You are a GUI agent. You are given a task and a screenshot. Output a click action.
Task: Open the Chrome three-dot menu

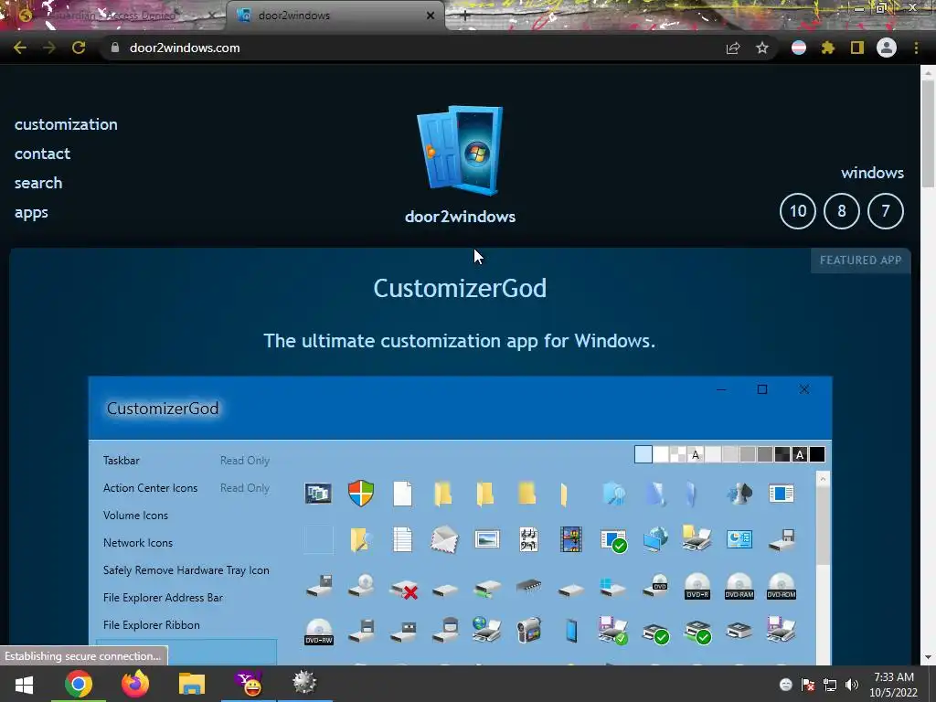pos(916,48)
